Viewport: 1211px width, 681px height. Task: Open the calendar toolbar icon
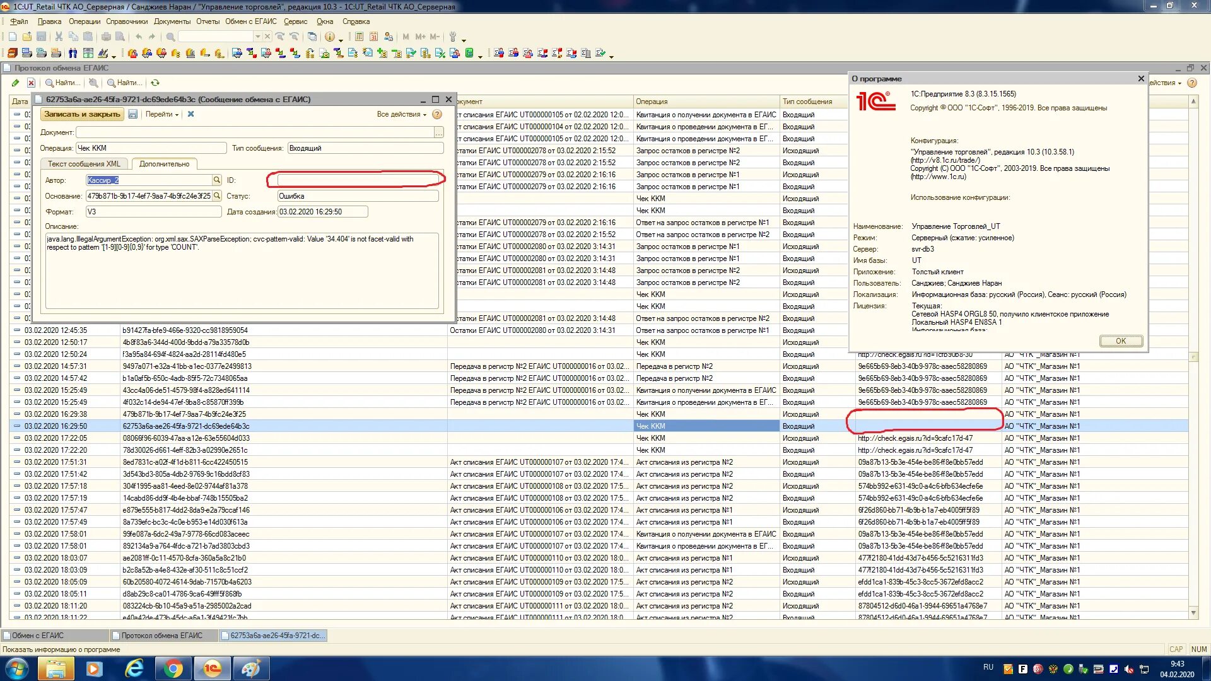374,37
